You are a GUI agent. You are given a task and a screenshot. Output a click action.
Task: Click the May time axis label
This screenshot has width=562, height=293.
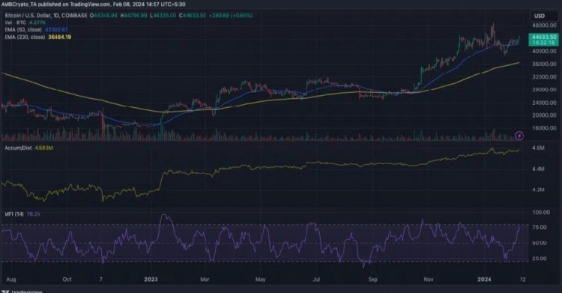(261, 280)
